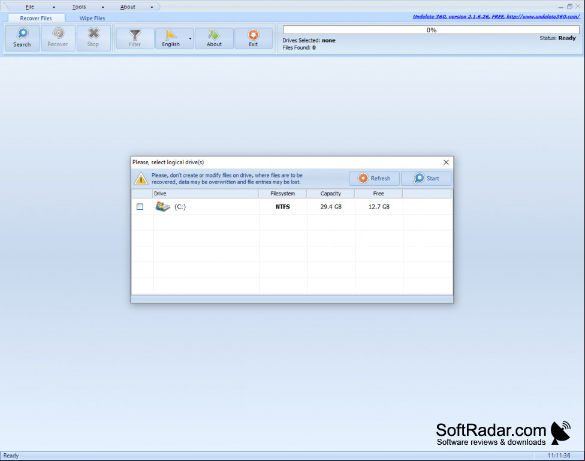Open the Tools menu
Screen dimensions: 585x461
click(79, 7)
